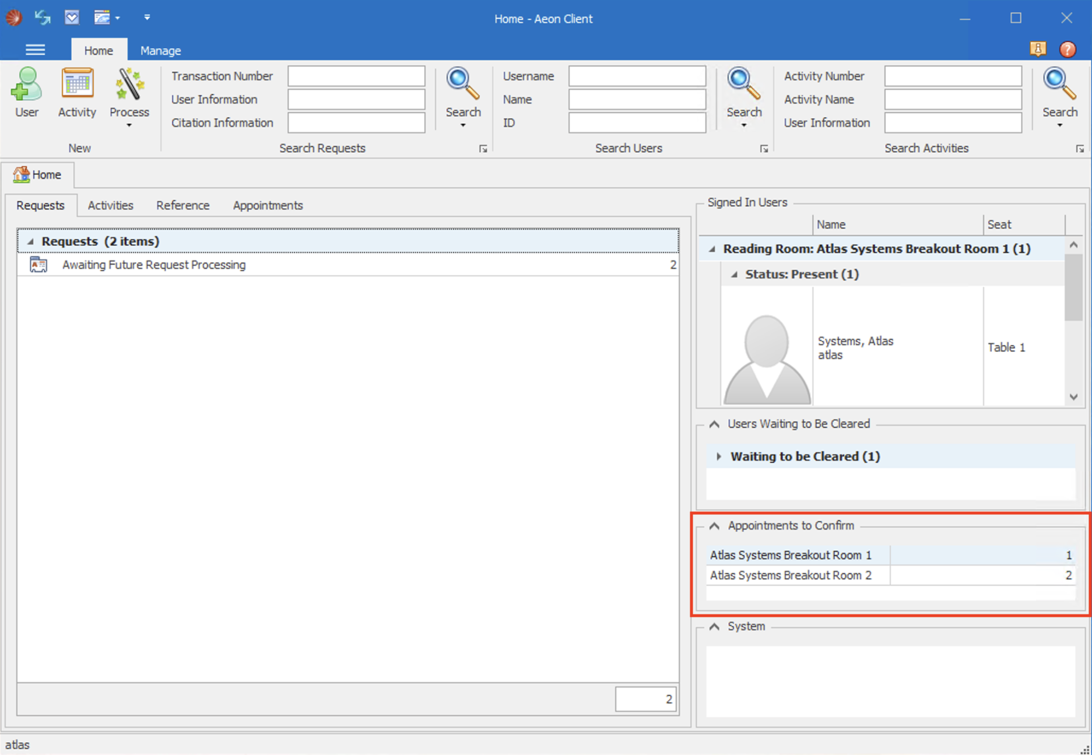The width and height of the screenshot is (1092, 755).
Task: Collapse the Appointments to Confirm section
Action: [x=714, y=525]
